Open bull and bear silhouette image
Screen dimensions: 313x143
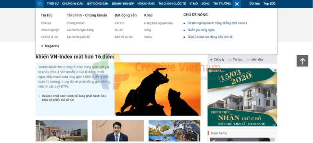[158, 89]
